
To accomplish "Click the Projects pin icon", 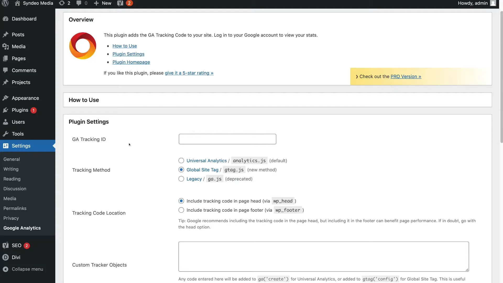I will point(6,82).
